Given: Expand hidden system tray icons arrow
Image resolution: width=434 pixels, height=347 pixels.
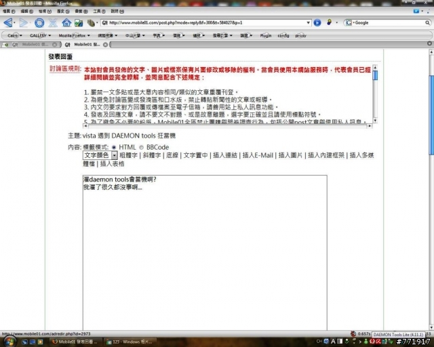Looking at the screenshot, I should coord(360,342).
